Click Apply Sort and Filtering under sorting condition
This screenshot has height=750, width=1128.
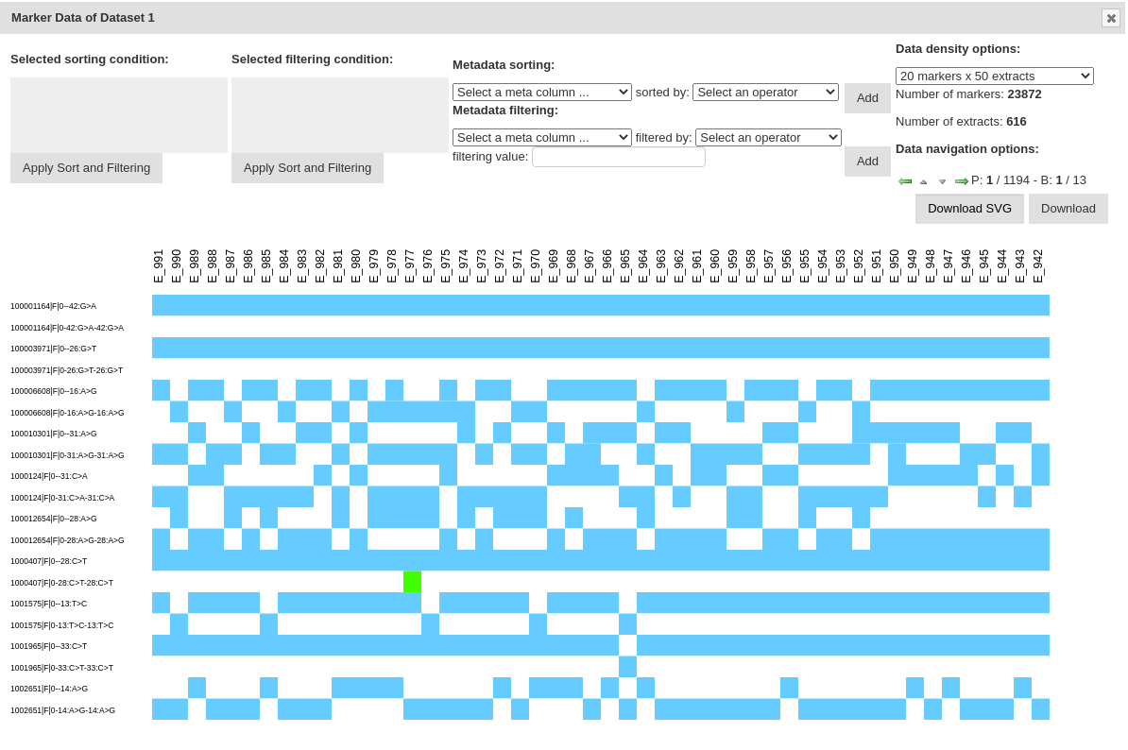tap(86, 168)
